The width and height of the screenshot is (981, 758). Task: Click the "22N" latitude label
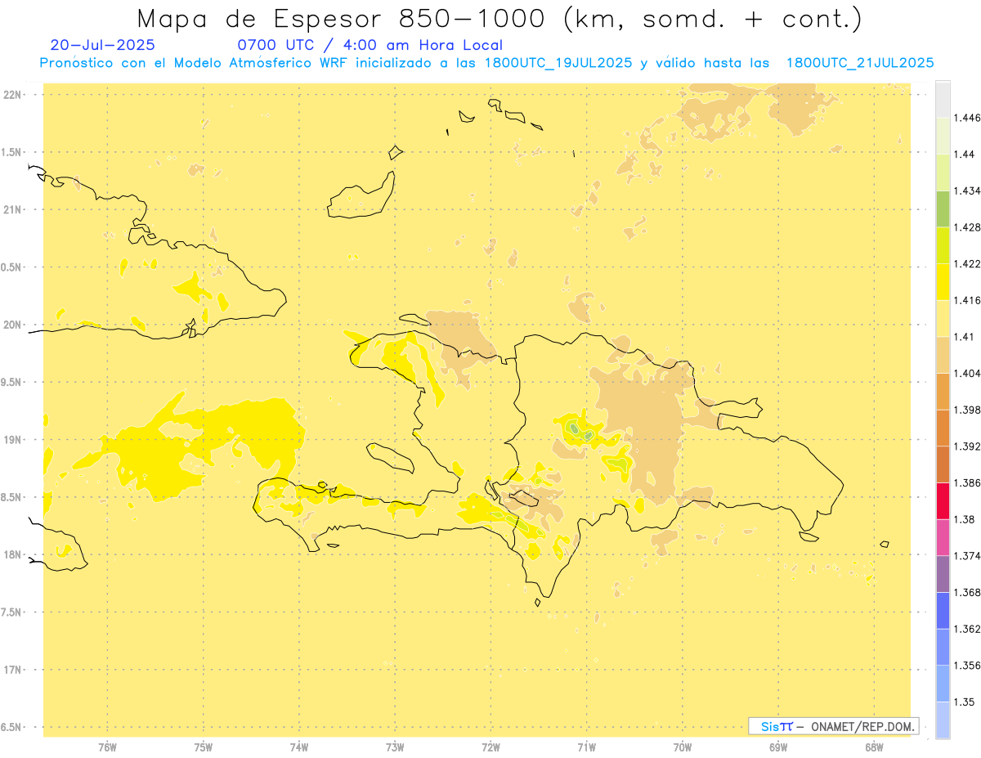(12, 95)
